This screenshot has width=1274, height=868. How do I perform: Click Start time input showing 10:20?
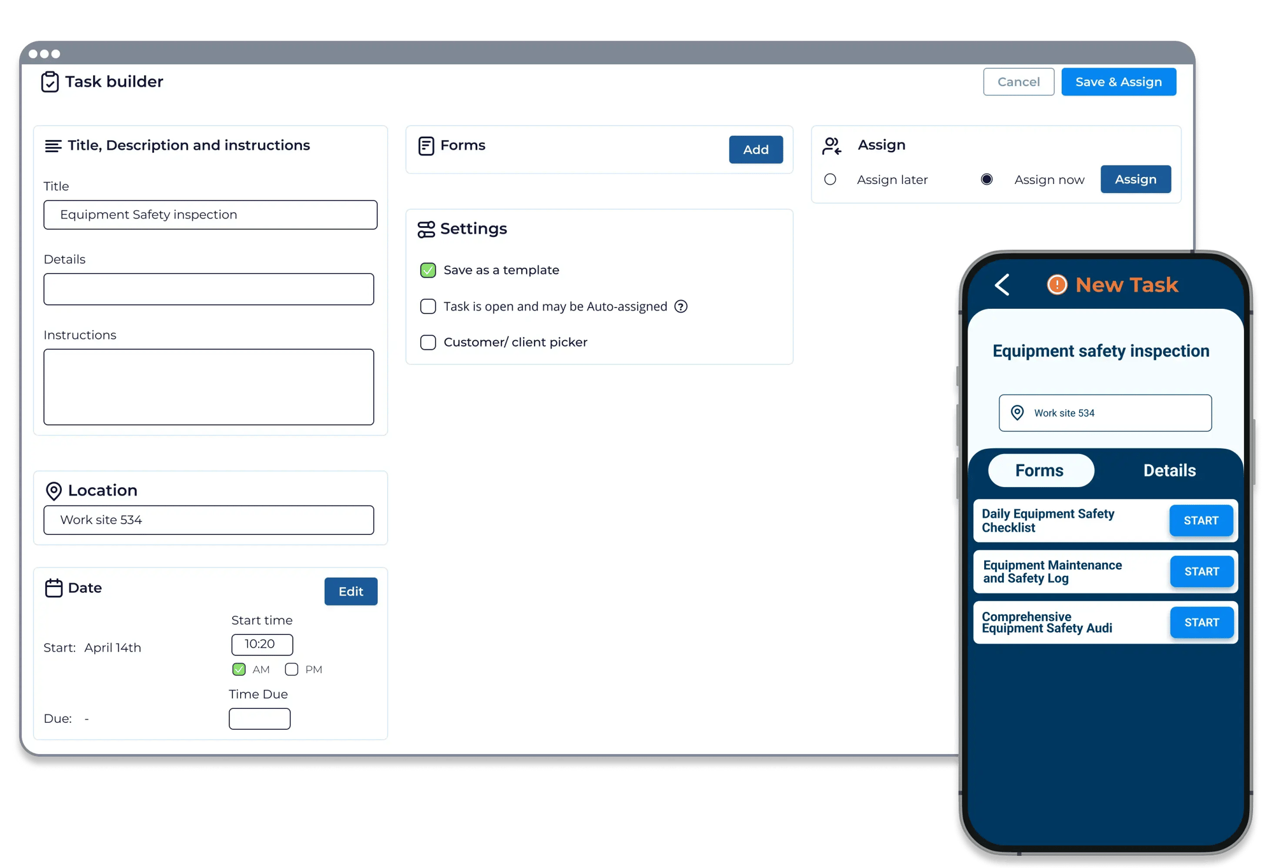tap(261, 643)
